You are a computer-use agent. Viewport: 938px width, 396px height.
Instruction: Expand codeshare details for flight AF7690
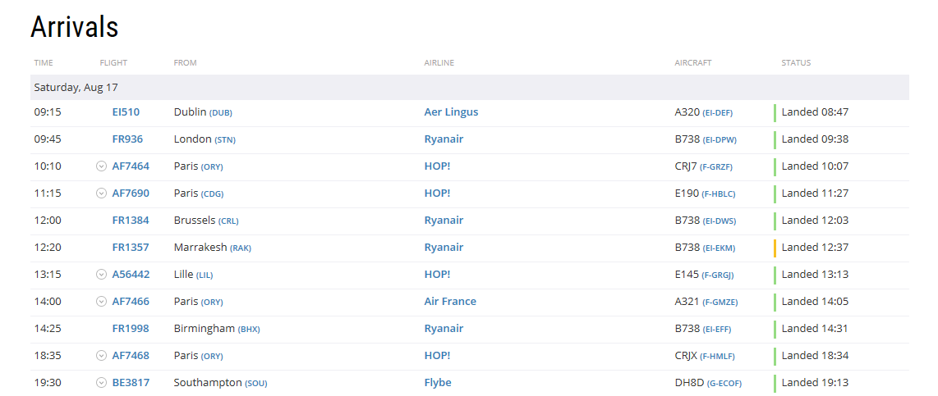tap(102, 193)
